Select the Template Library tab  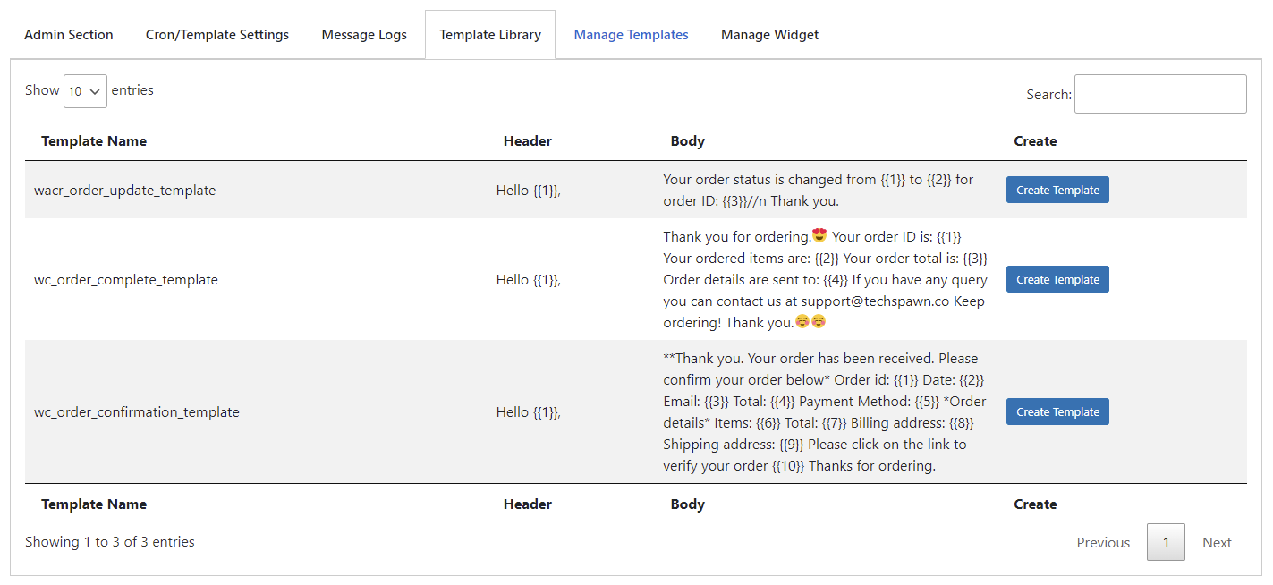coord(489,34)
